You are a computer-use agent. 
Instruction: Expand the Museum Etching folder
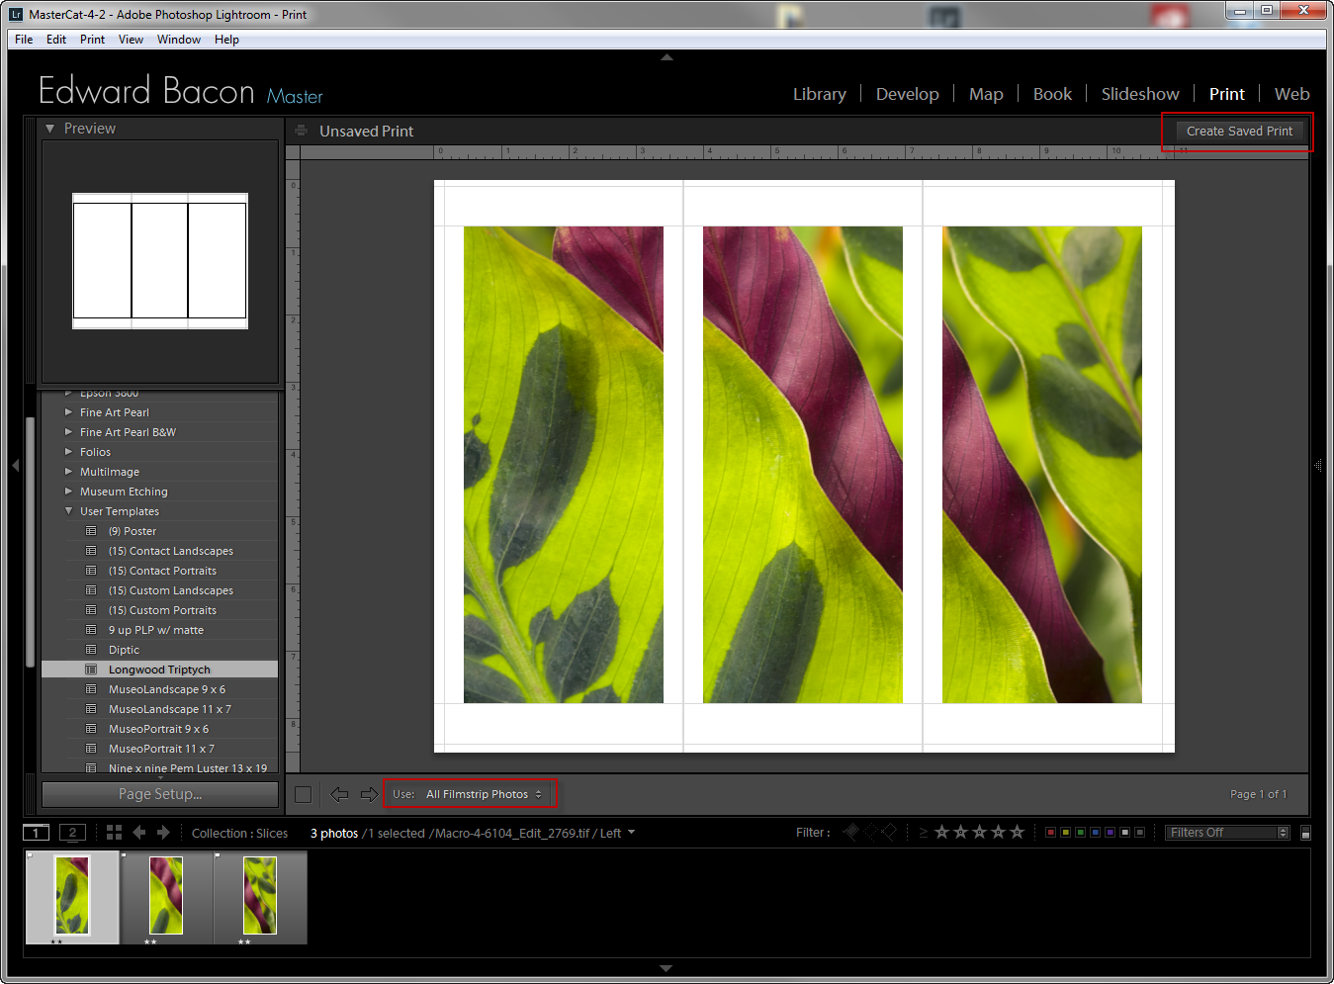tap(68, 492)
